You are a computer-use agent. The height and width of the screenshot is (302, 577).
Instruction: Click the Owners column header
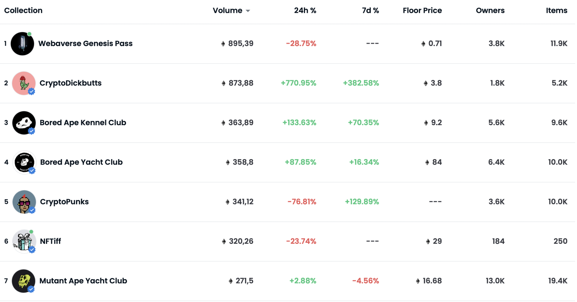click(490, 11)
